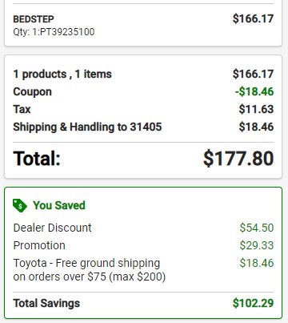288x323 pixels.
Task: Click the part number PT39235100 line
Action: click(x=54, y=32)
